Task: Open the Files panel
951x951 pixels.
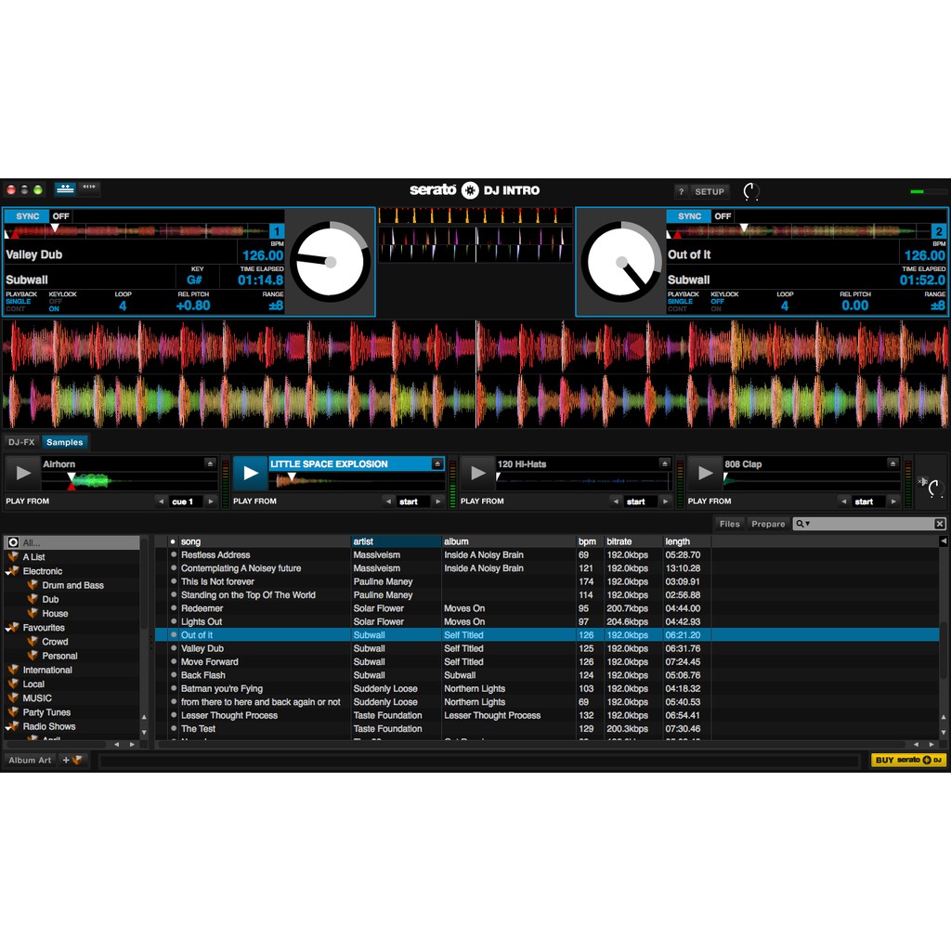Action: (730, 524)
